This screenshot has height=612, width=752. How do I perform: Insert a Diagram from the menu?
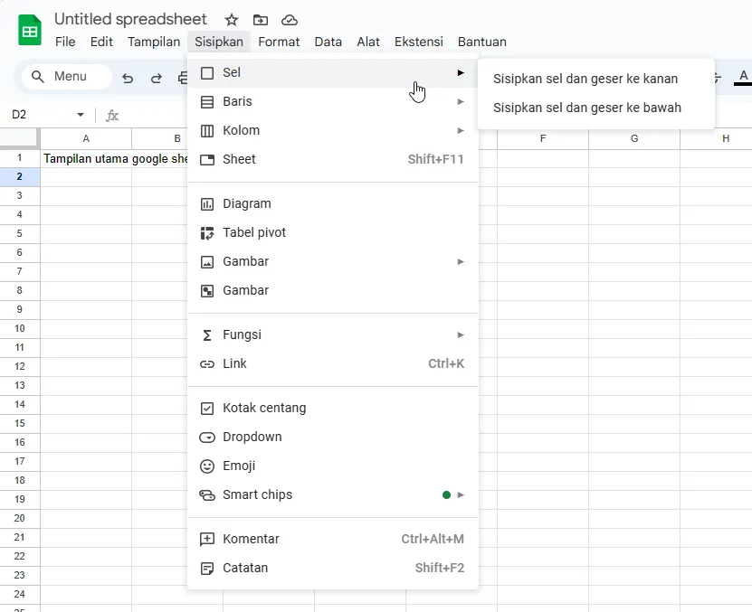[246, 203]
